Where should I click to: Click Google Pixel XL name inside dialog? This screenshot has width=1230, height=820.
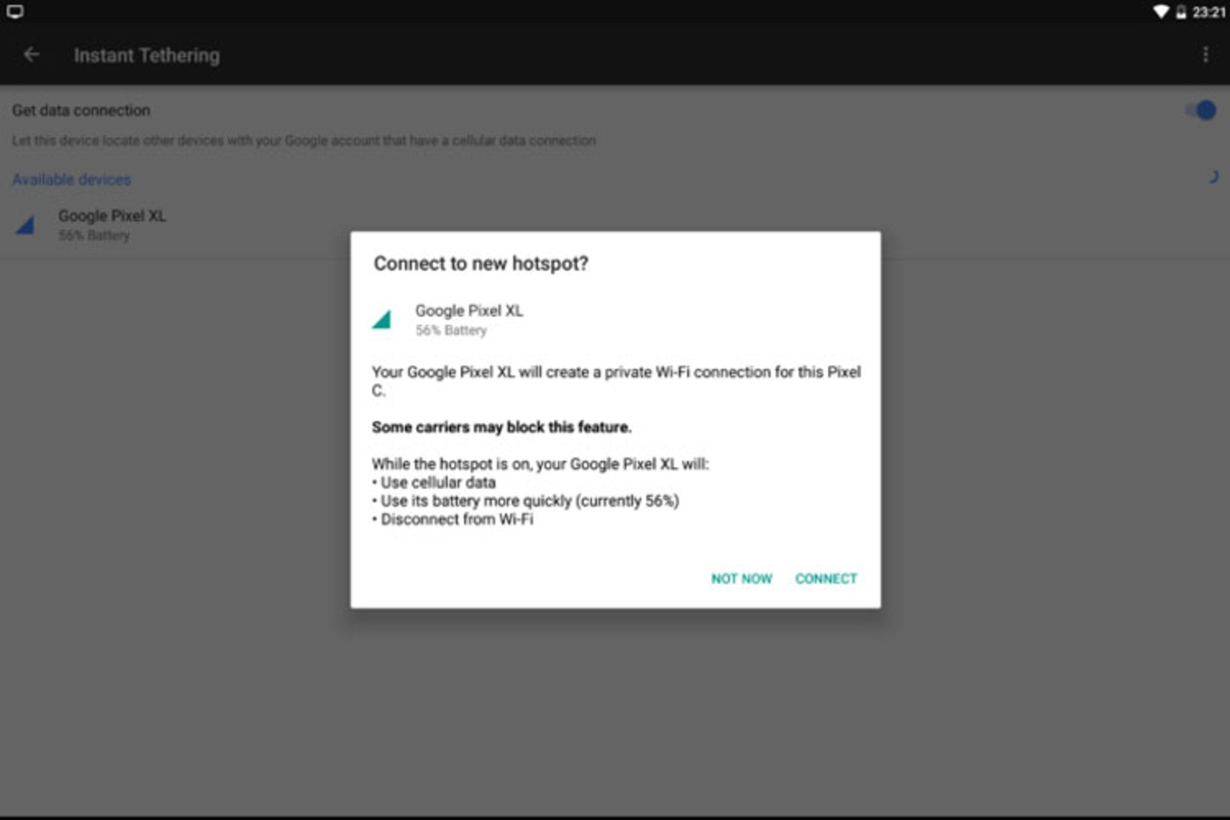pyautogui.click(x=469, y=311)
